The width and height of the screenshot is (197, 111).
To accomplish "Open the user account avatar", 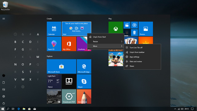I will pyautogui.click(x=4, y=76).
